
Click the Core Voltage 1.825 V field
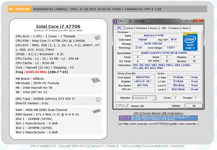pos(171,47)
